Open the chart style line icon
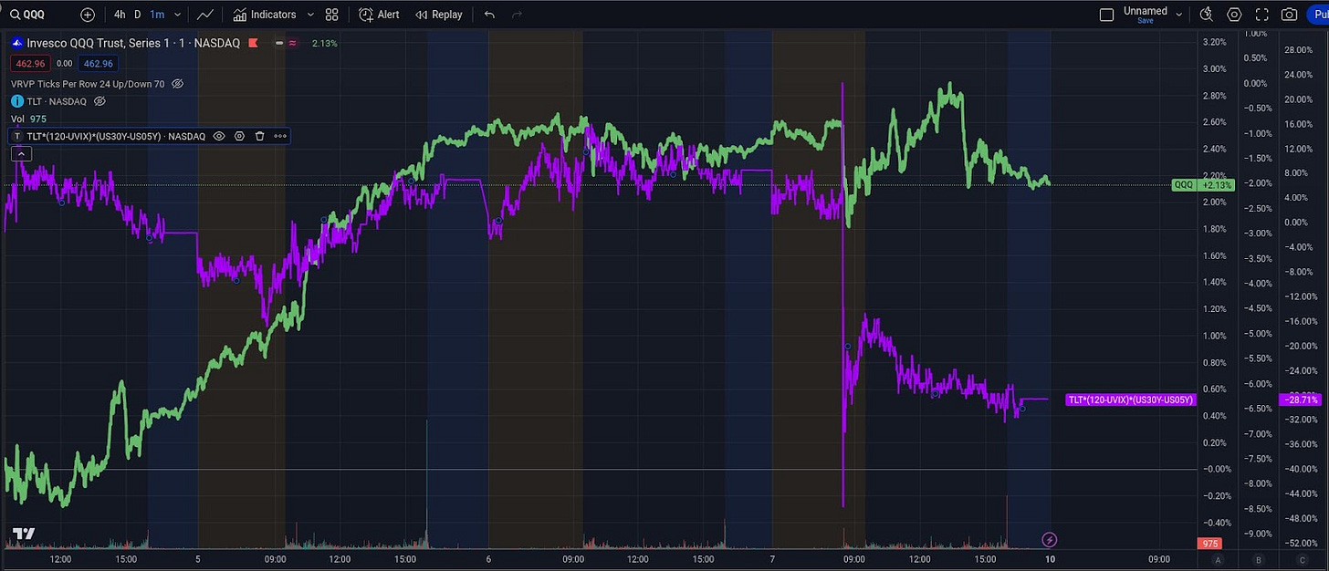1329x571 pixels. click(x=206, y=15)
